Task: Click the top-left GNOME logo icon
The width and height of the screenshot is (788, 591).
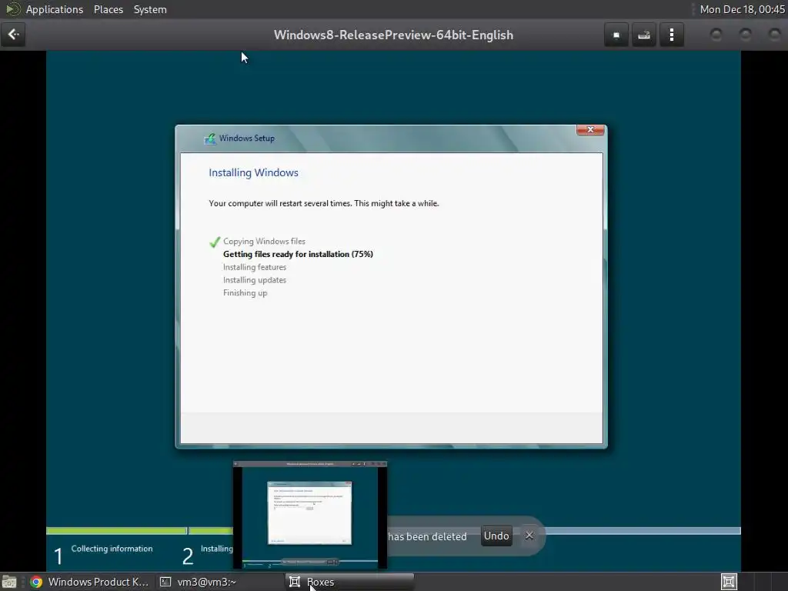Action: click(12, 9)
